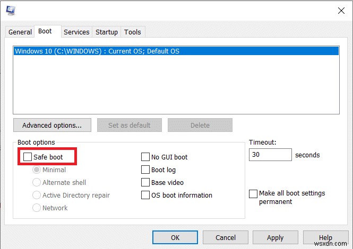The image size is (353, 249).
Task: Click the Timeout seconds input field
Action: tap(270, 155)
